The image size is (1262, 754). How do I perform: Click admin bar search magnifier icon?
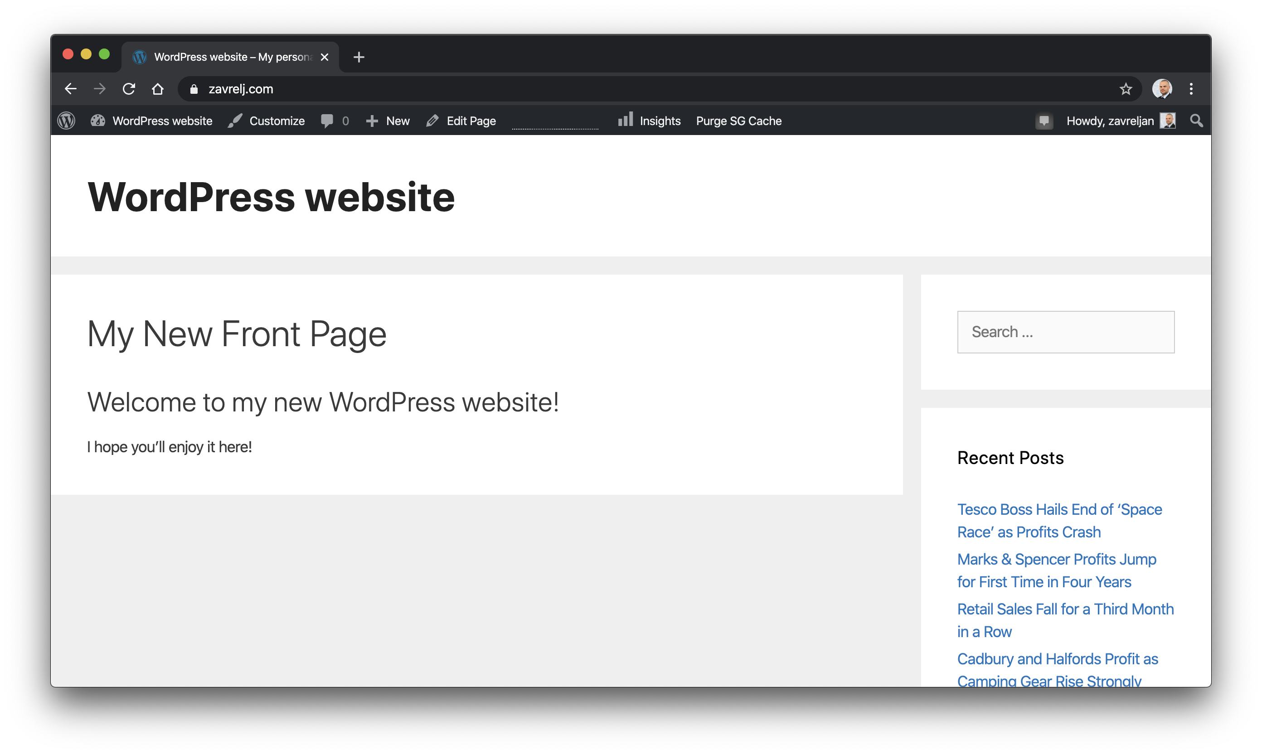(x=1196, y=121)
